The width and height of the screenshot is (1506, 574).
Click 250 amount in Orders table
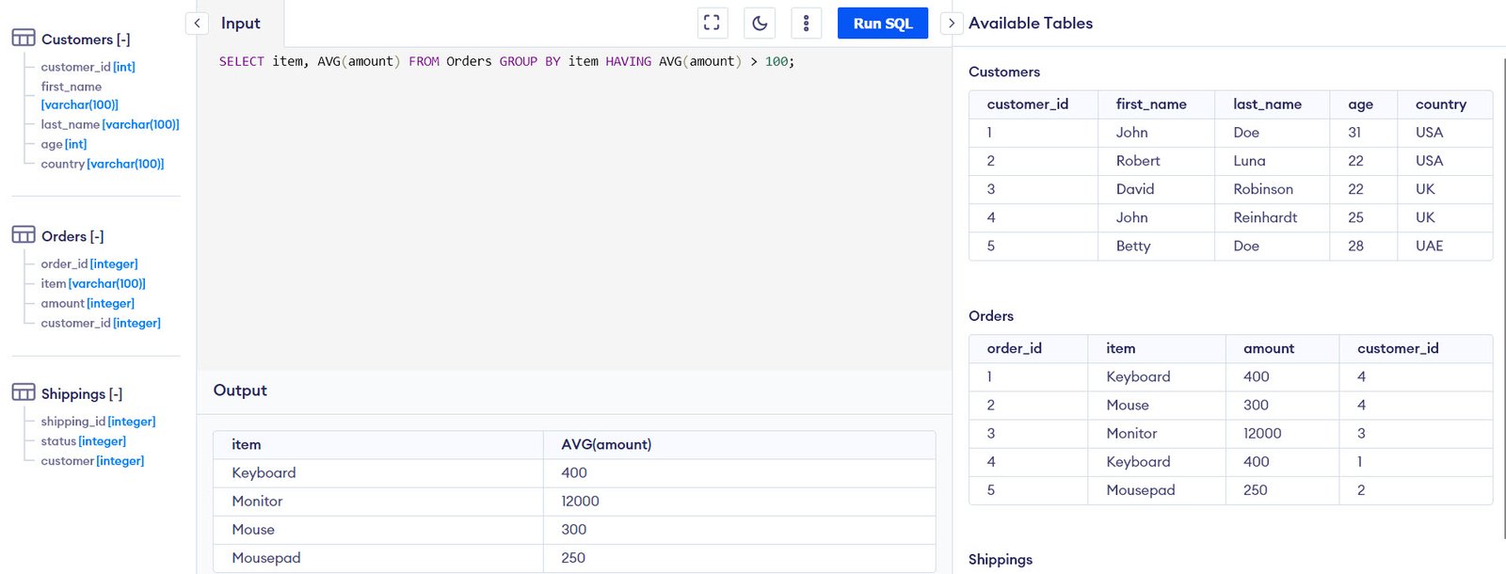[1256, 490]
